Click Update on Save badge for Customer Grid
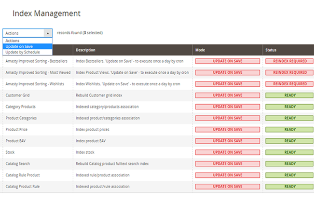 [x=227, y=95]
